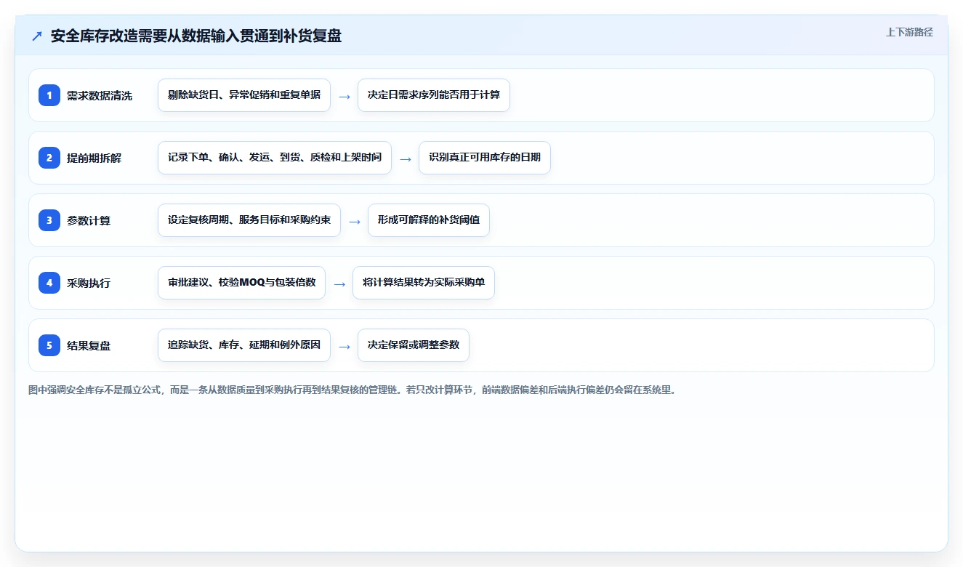Screen dimensions: 963x567
Task: Click the step 2 number badge
Action: point(49,158)
